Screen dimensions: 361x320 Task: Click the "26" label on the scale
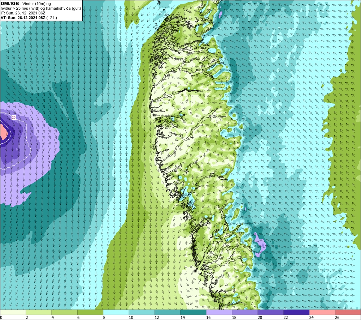[x=337, y=317]
